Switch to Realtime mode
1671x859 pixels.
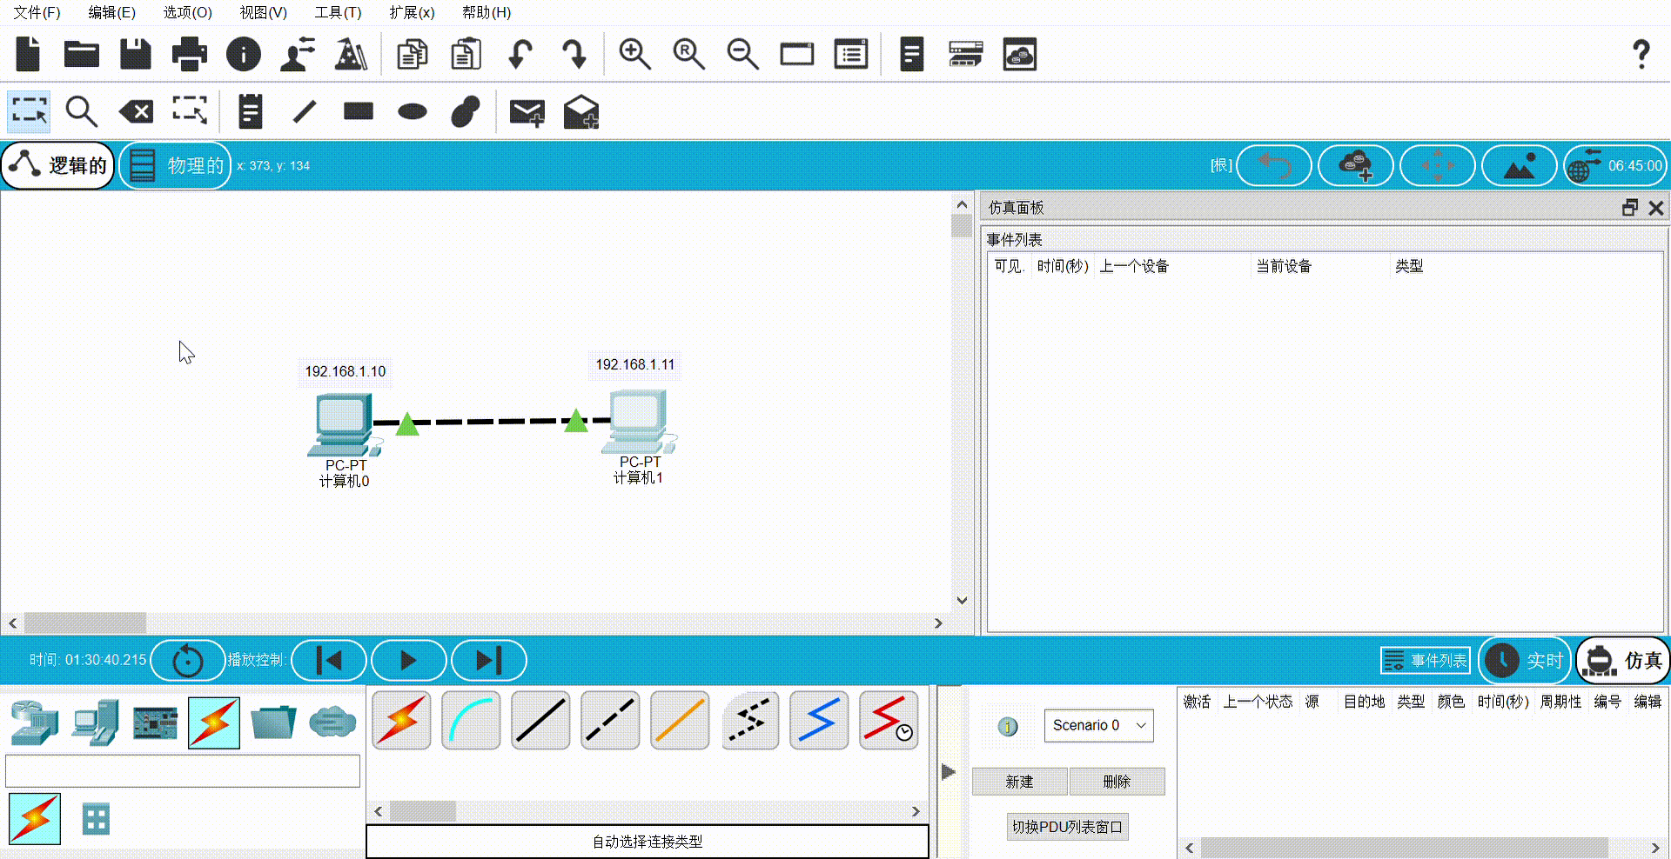click(x=1526, y=661)
